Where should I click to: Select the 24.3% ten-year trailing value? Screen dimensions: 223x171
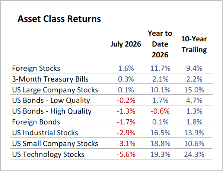click(194, 154)
